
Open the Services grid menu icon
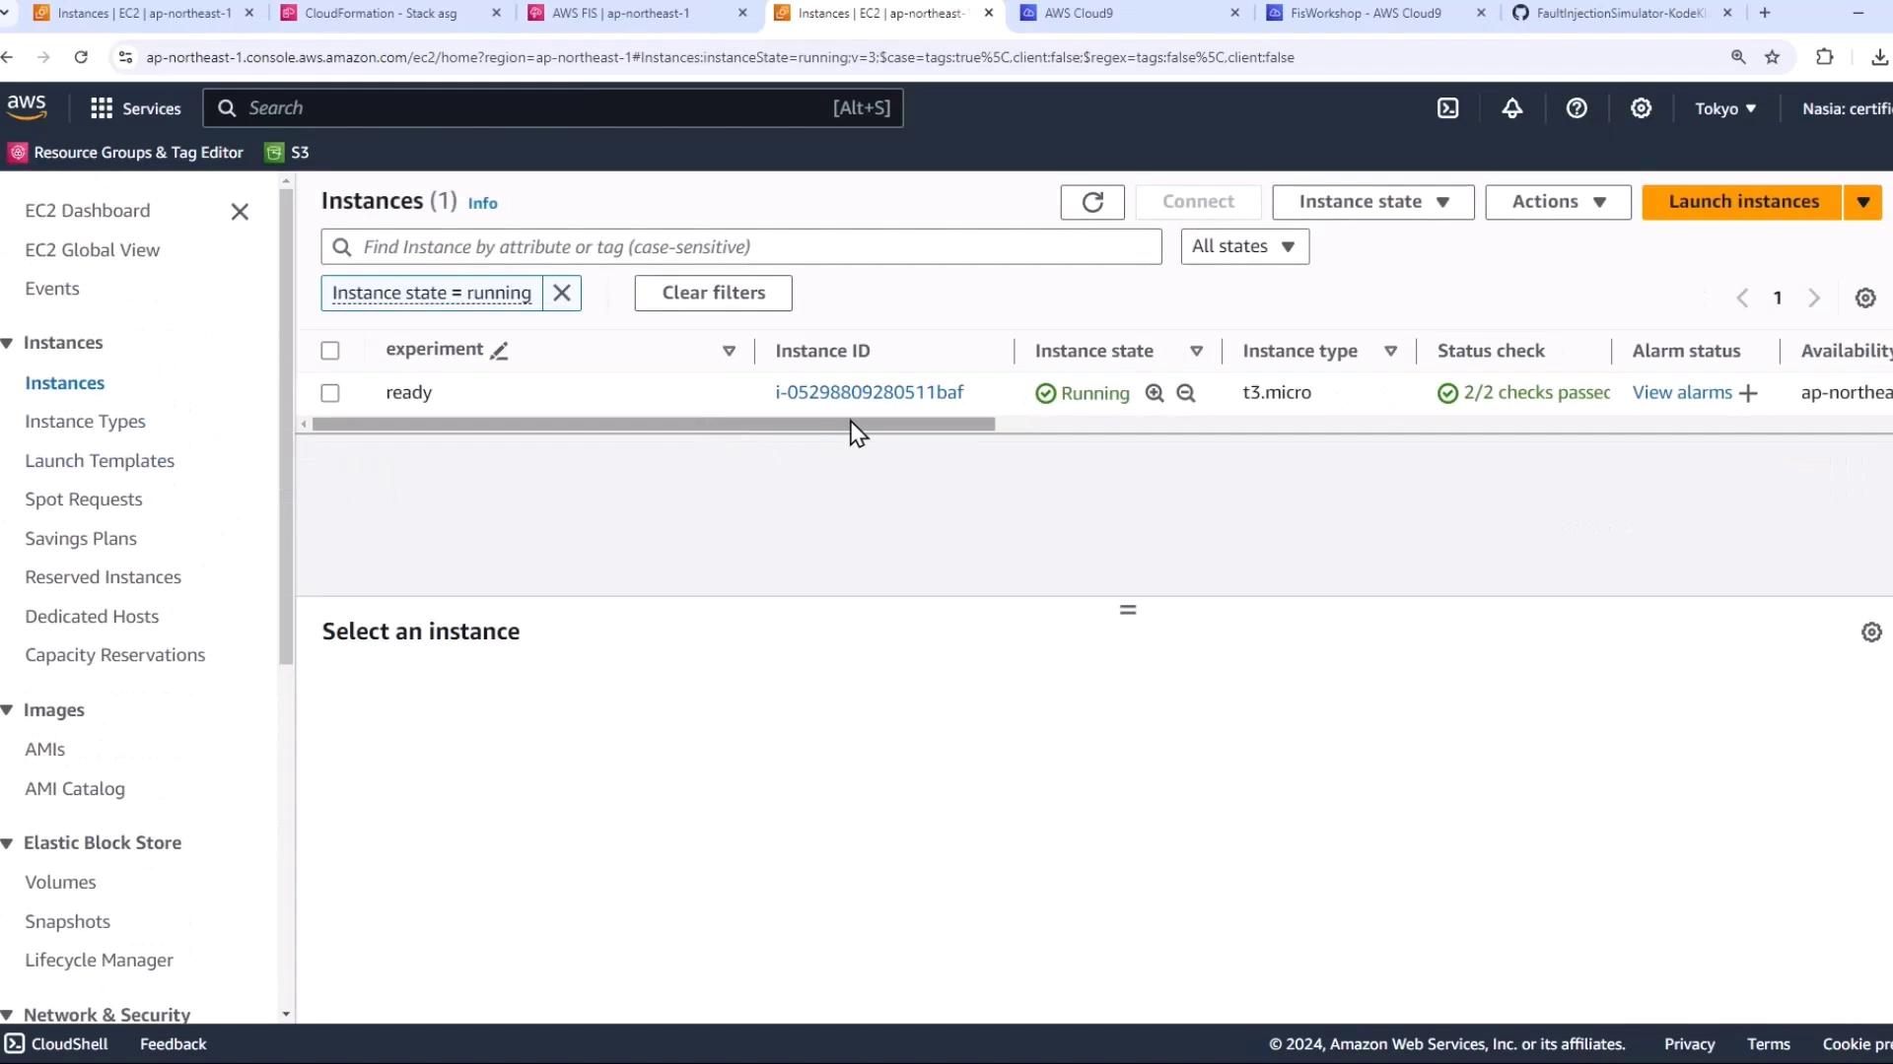101,108
